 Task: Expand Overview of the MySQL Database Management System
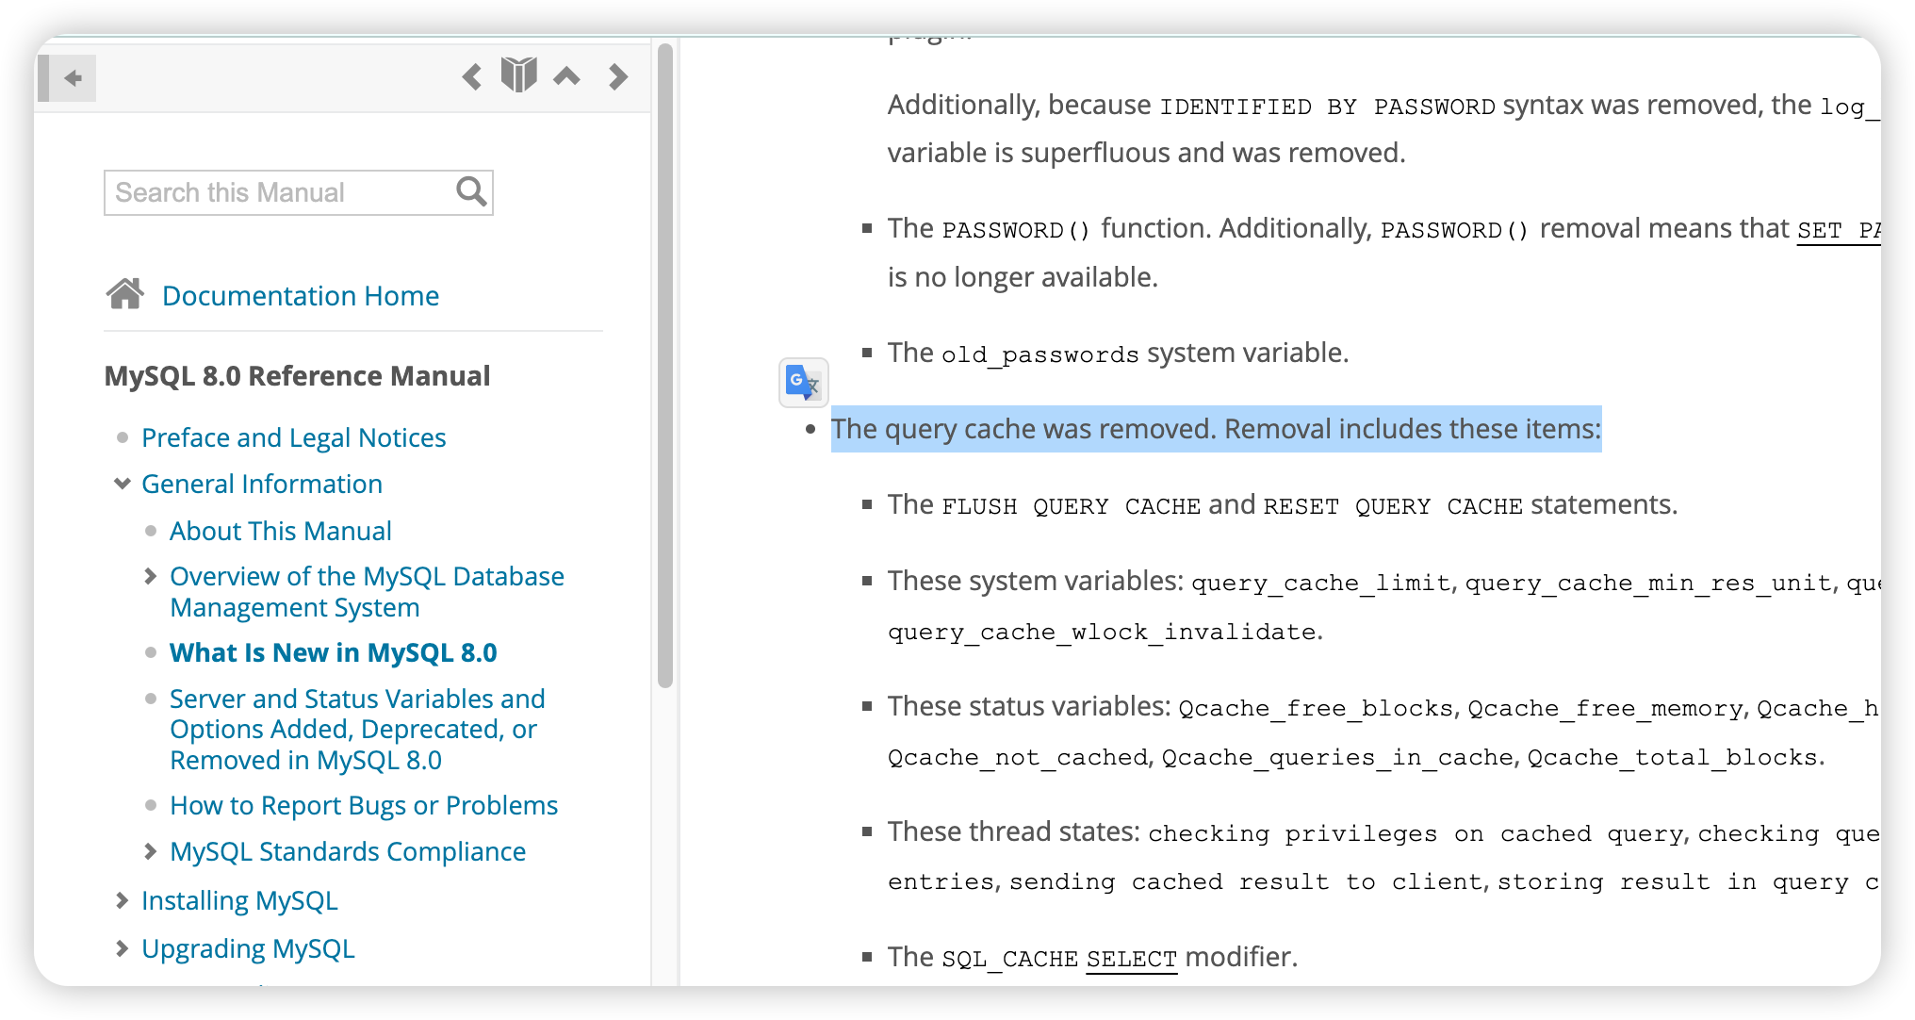point(150,576)
